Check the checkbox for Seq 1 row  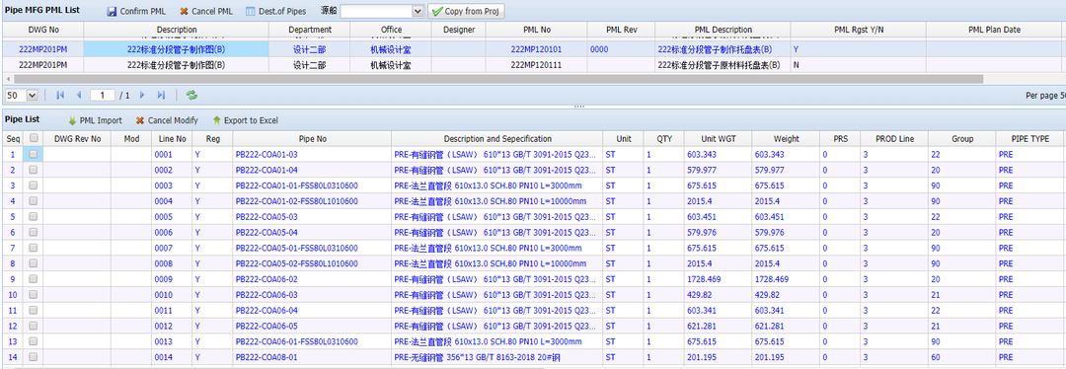pyautogui.click(x=34, y=154)
